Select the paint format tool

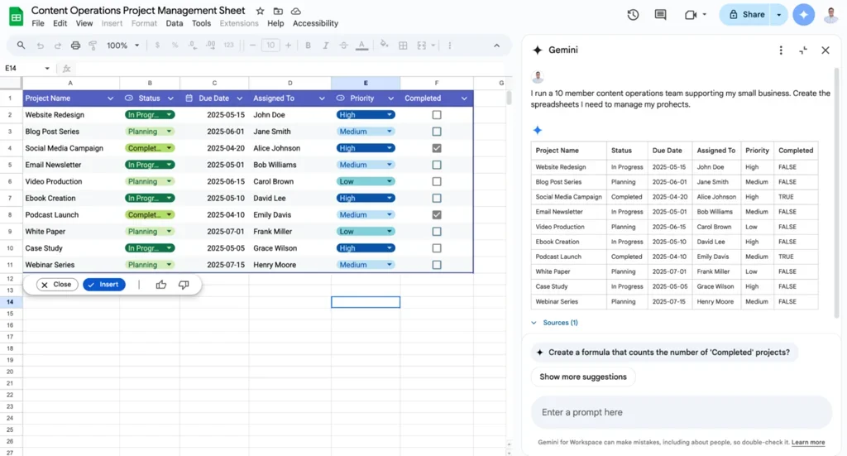pyautogui.click(x=93, y=46)
